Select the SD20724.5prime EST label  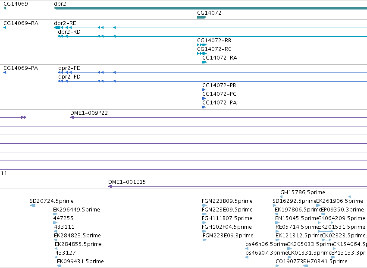pyautogui.click(x=52, y=201)
